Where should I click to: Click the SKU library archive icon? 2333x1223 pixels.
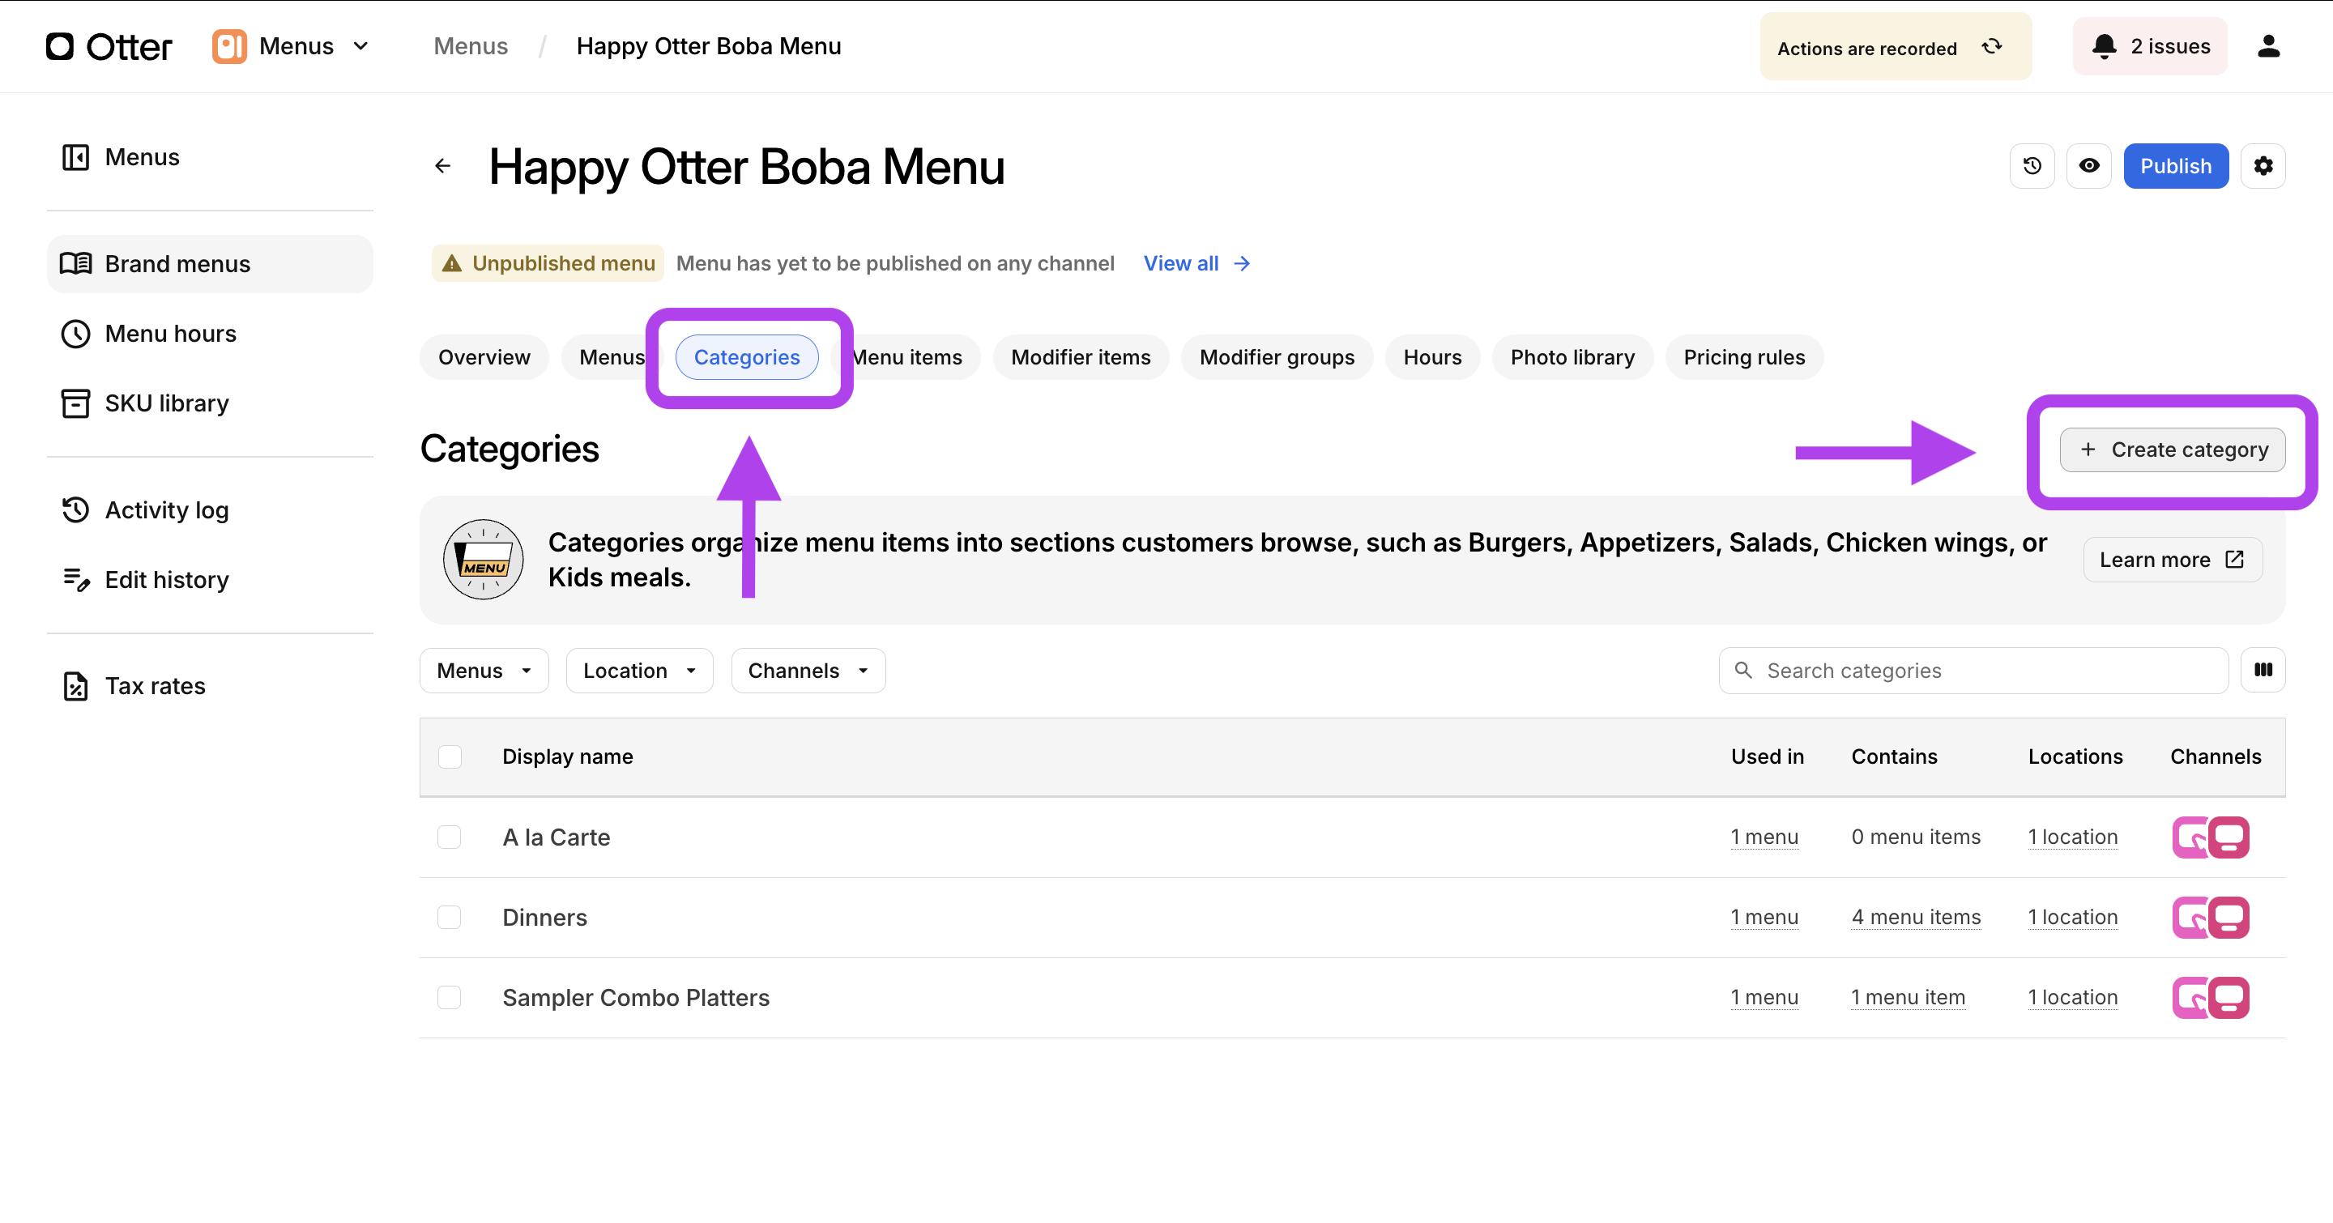click(x=75, y=403)
